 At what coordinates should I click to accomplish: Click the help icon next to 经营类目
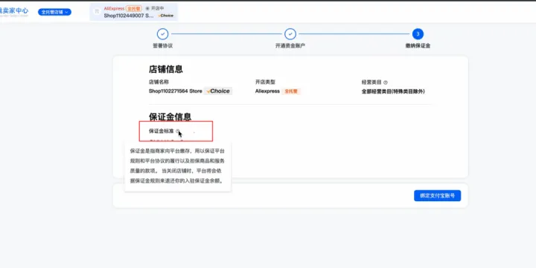point(386,82)
